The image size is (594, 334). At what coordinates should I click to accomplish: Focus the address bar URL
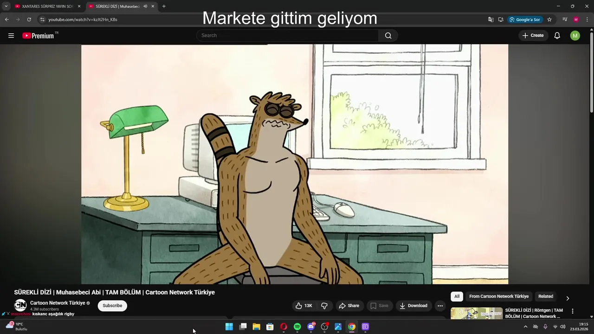[83, 19]
